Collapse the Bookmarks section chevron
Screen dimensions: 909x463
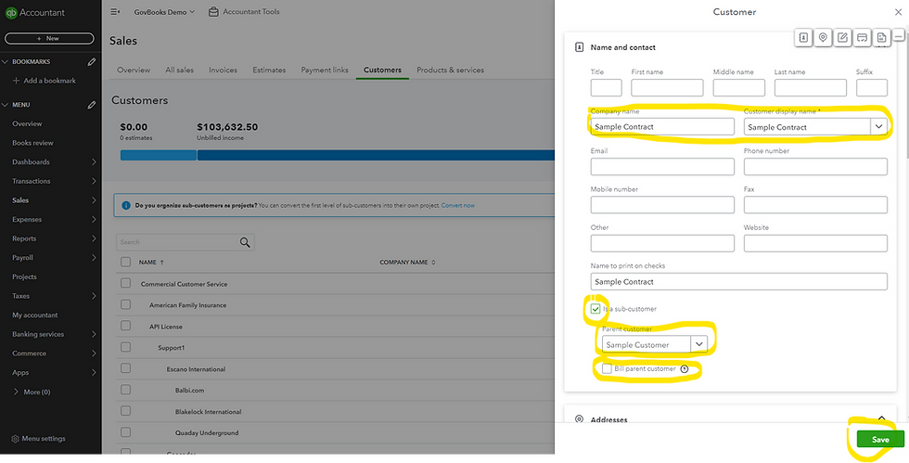[x=6, y=61]
